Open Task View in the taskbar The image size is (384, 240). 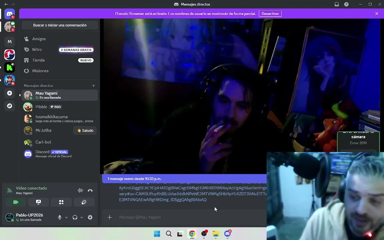180,234
